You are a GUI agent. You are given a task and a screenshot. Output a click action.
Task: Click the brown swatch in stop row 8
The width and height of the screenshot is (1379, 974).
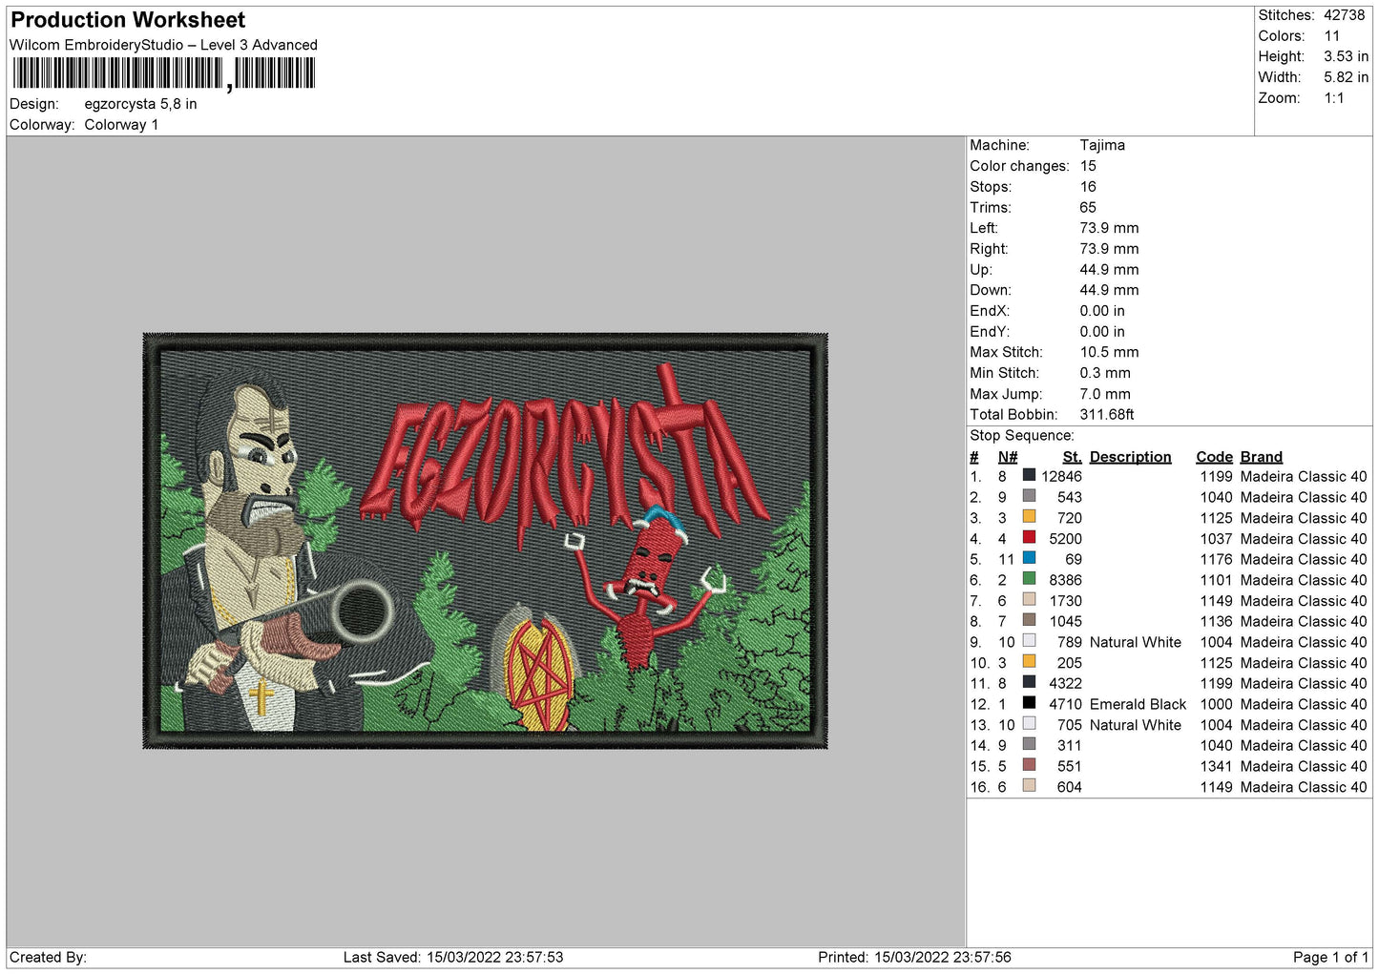pos(1029,620)
